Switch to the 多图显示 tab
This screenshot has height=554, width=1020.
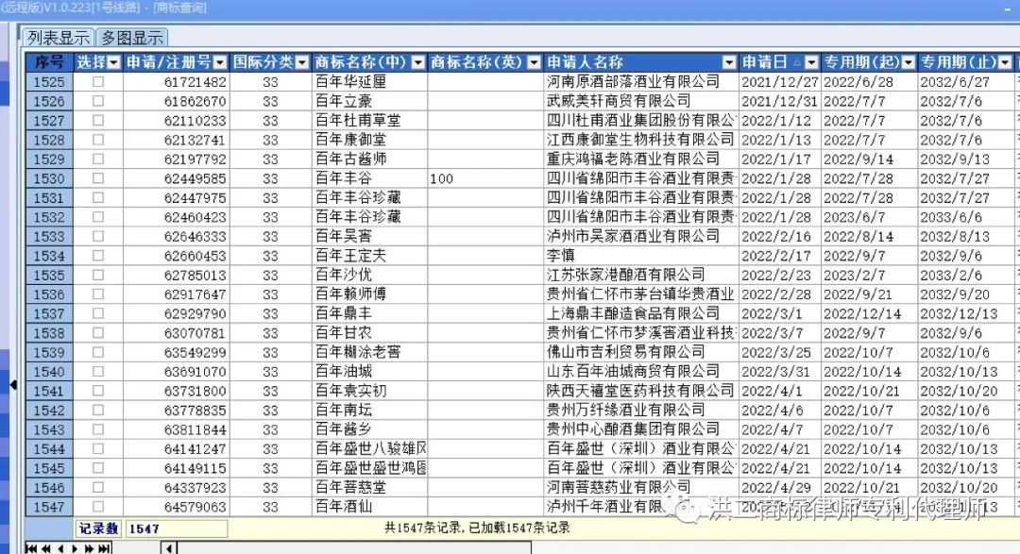[132, 38]
